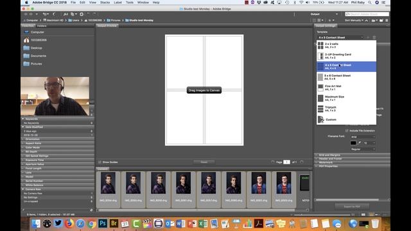
Task: Click the eyedropper beside font color swatch
Action: [360, 142]
